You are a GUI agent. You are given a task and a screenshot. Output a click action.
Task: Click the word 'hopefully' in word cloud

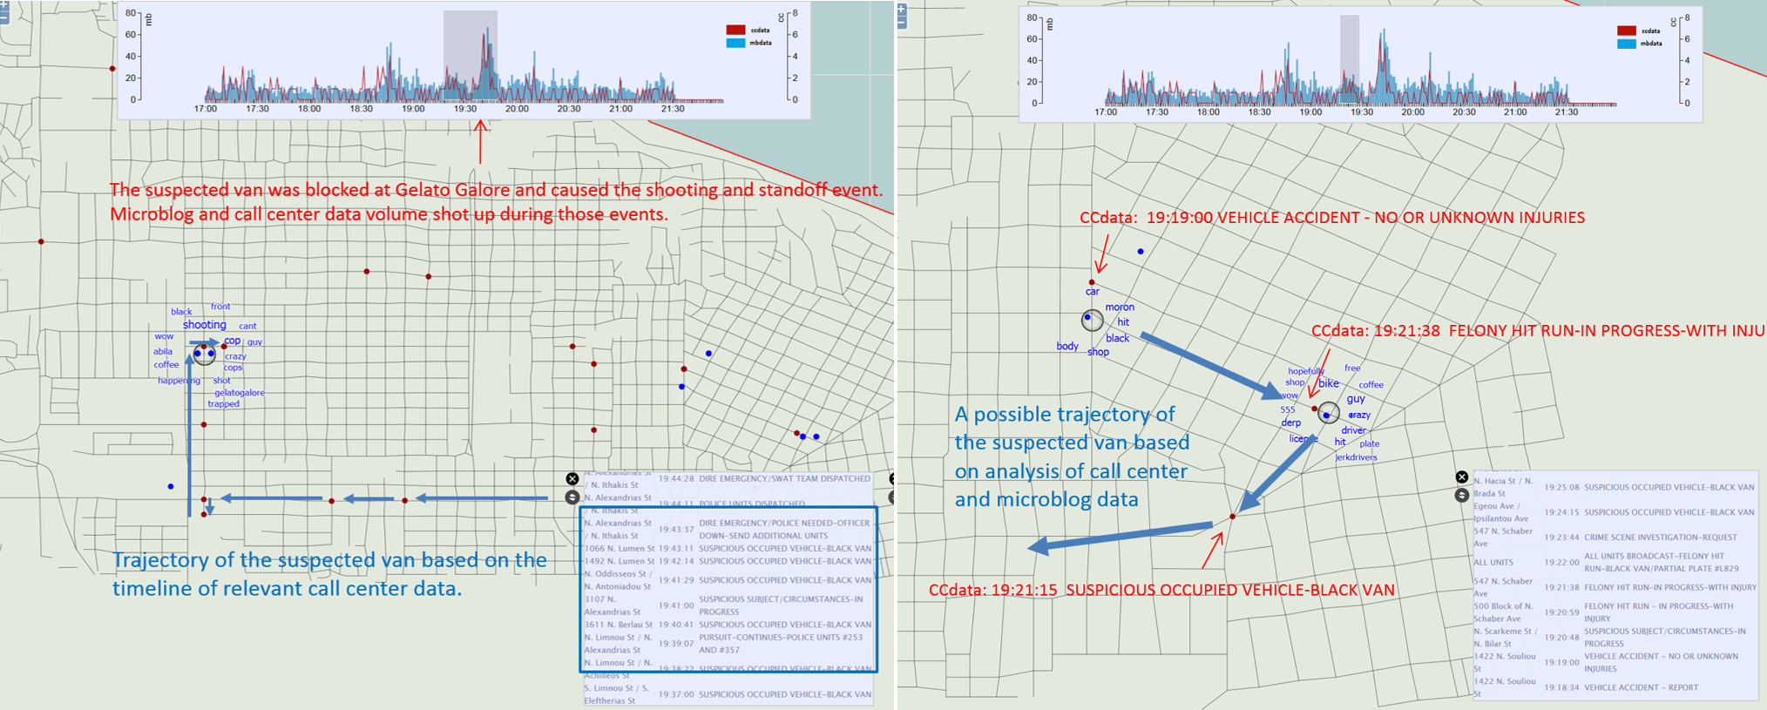(x=1306, y=371)
